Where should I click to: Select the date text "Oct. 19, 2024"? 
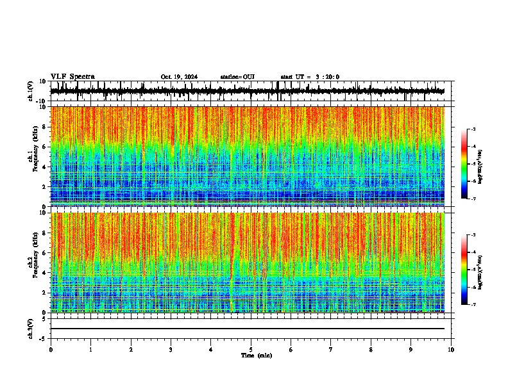pyautogui.click(x=179, y=77)
